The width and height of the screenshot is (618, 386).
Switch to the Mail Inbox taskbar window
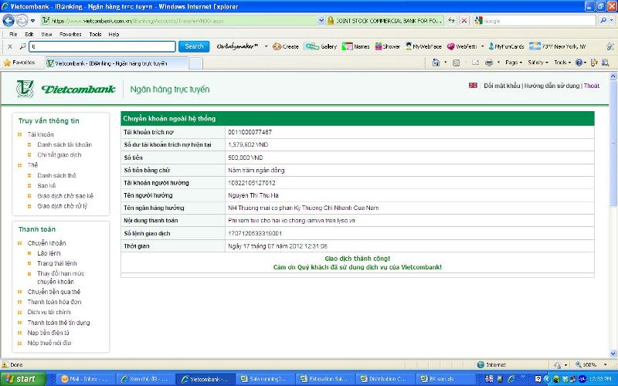pos(86,379)
